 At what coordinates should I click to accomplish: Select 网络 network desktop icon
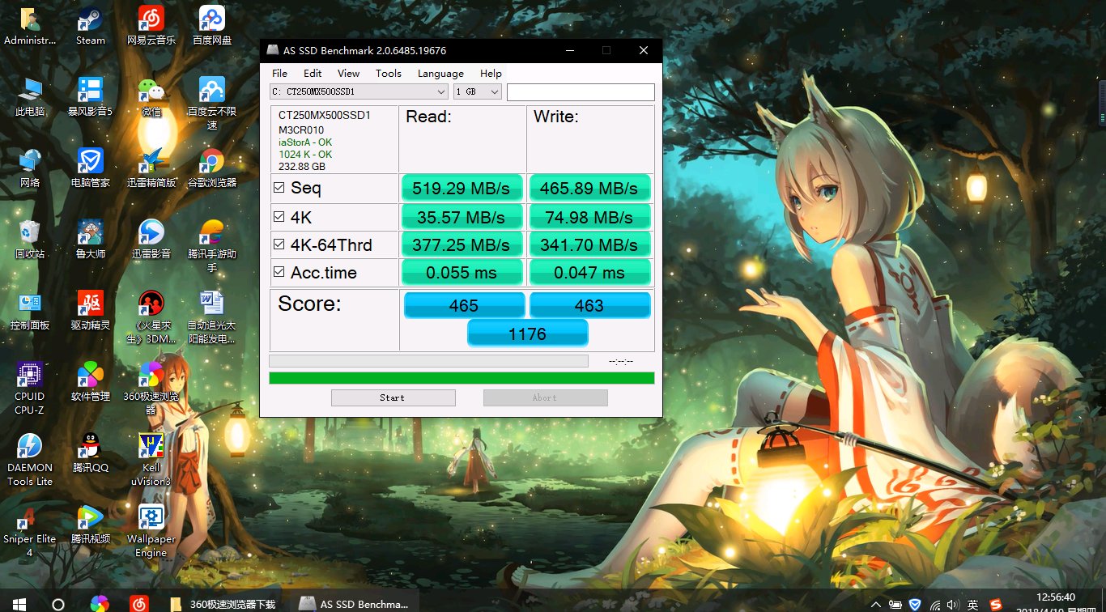click(30, 168)
